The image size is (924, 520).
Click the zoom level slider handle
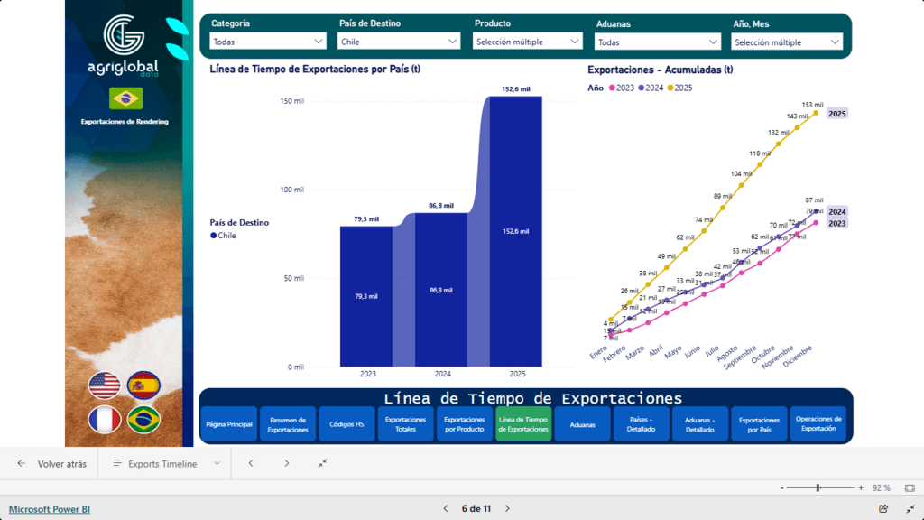(818, 487)
